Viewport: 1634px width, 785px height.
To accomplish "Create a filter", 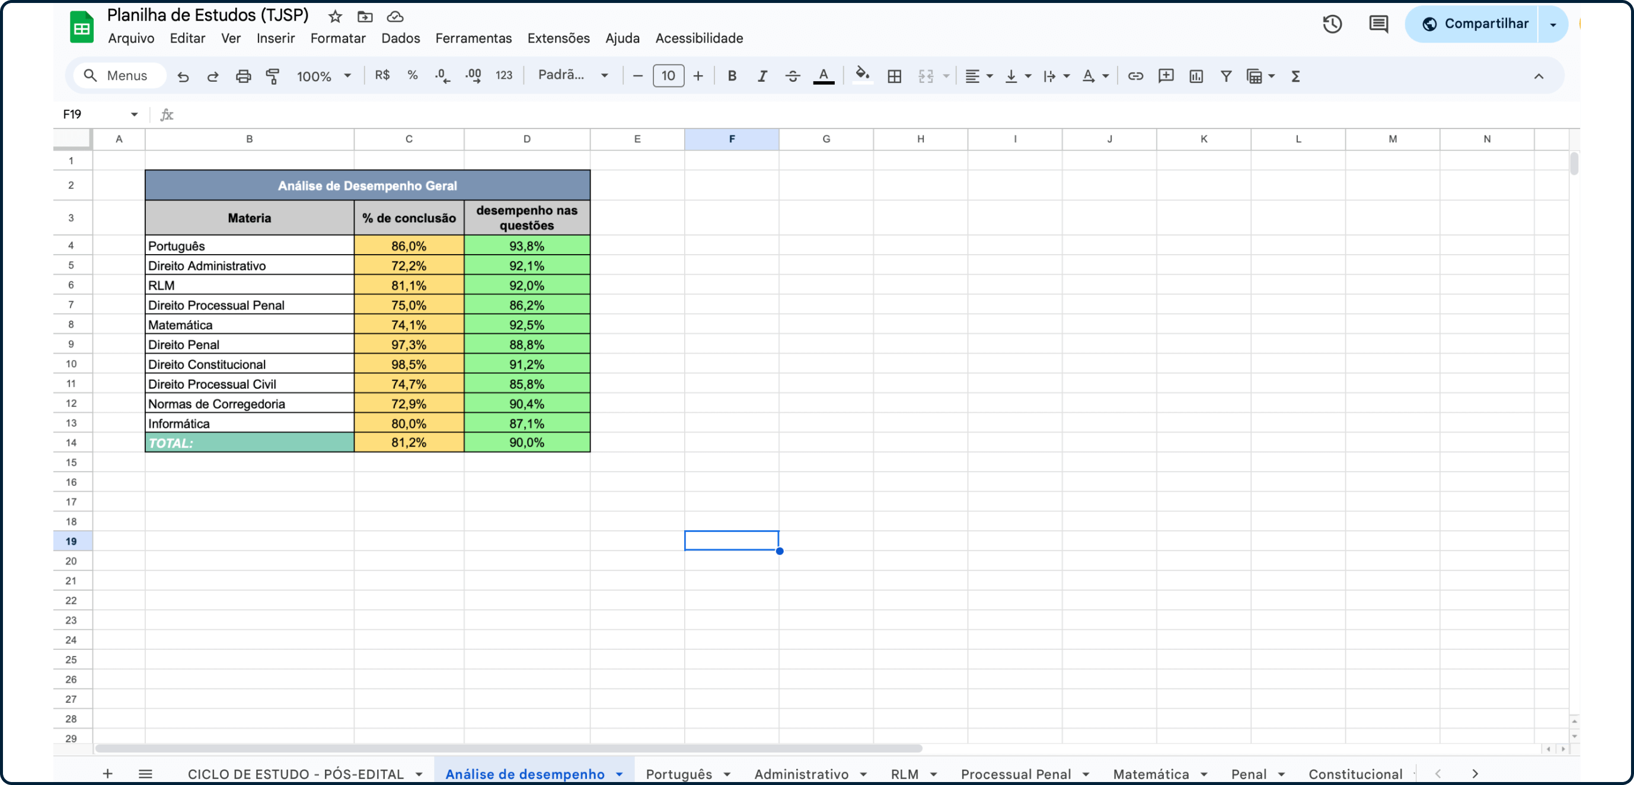I will click(1225, 76).
